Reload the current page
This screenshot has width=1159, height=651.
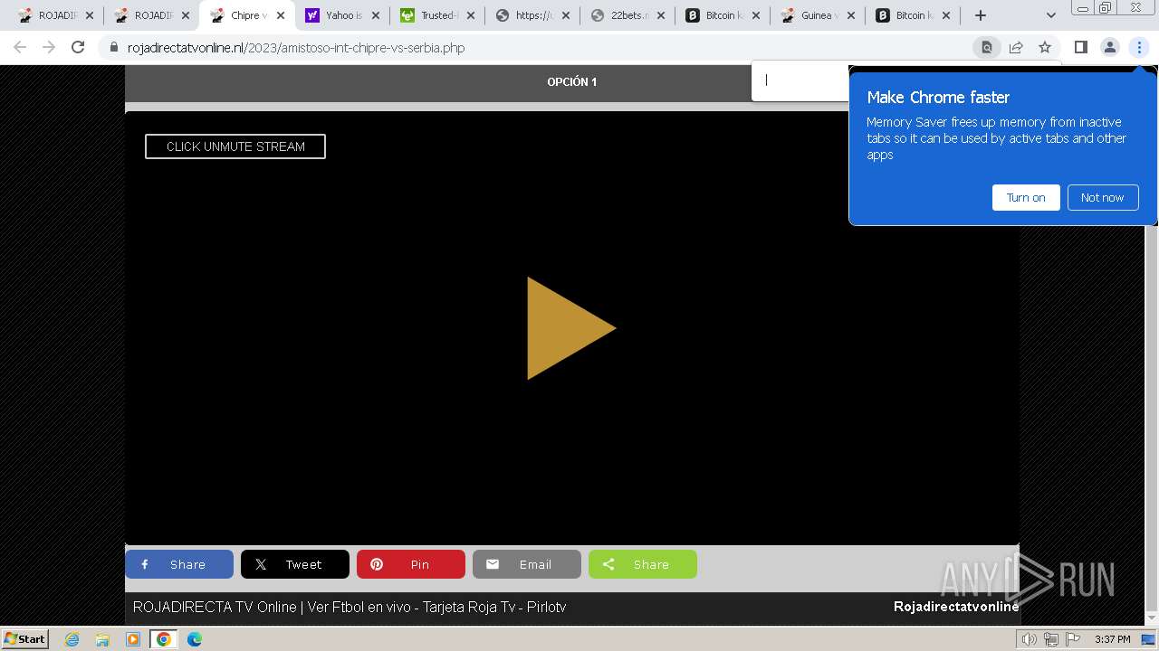[78, 47]
